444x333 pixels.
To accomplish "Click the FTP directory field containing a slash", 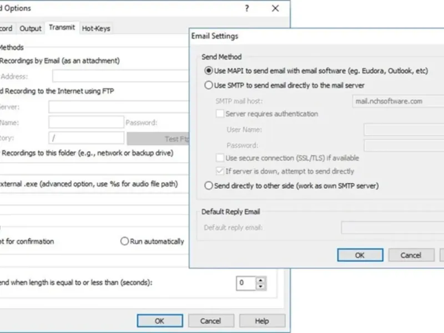I will [x=86, y=138].
